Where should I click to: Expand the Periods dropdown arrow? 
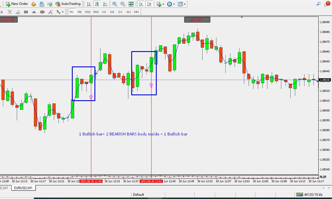(174, 4)
